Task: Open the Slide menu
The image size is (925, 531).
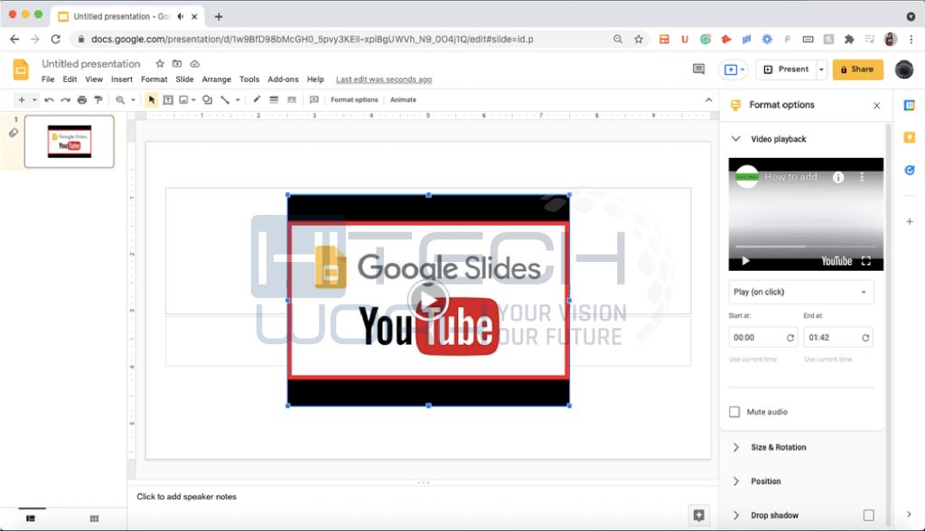Action: tap(184, 79)
